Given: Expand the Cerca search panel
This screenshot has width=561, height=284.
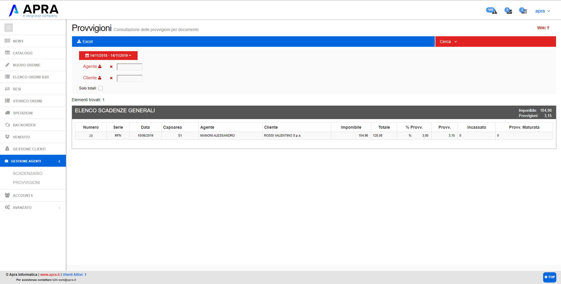Looking at the screenshot, I should [x=495, y=42].
